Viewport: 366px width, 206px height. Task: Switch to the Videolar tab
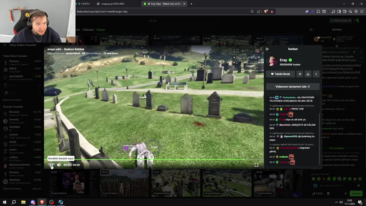click(x=88, y=30)
